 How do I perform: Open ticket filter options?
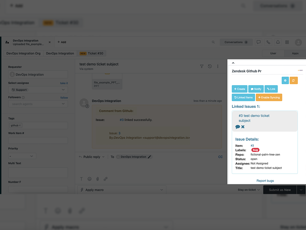click(x=202, y=66)
